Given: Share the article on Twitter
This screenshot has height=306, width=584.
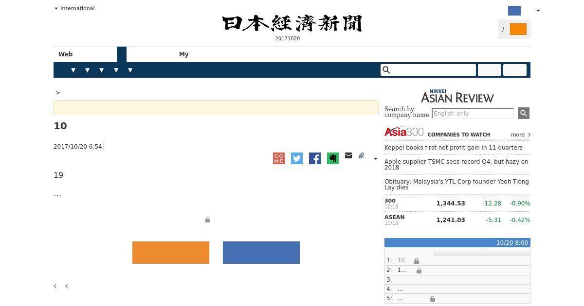Looking at the screenshot, I should pos(297,158).
